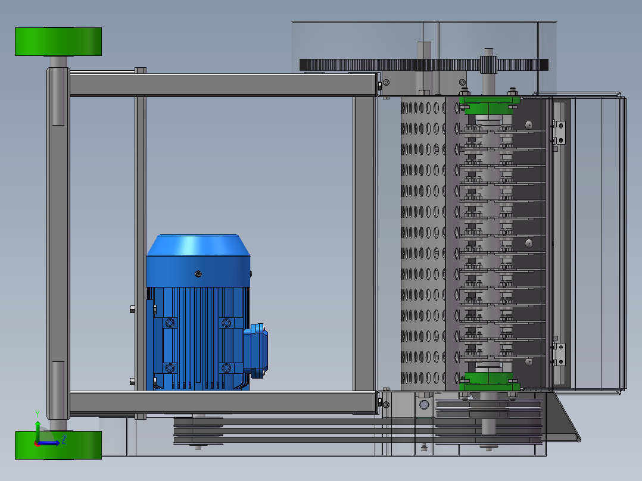Image resolution: width=642 pixels, height=481 pixels.
Task: Click the Z axis label of triad
Action: [x=64, y=440]
